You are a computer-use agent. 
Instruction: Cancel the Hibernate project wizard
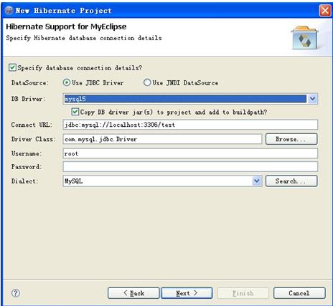[x=299, y=293]
